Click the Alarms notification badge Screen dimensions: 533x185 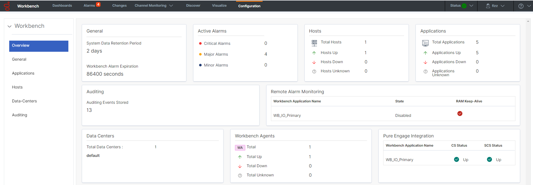click(x=98, y=4)
